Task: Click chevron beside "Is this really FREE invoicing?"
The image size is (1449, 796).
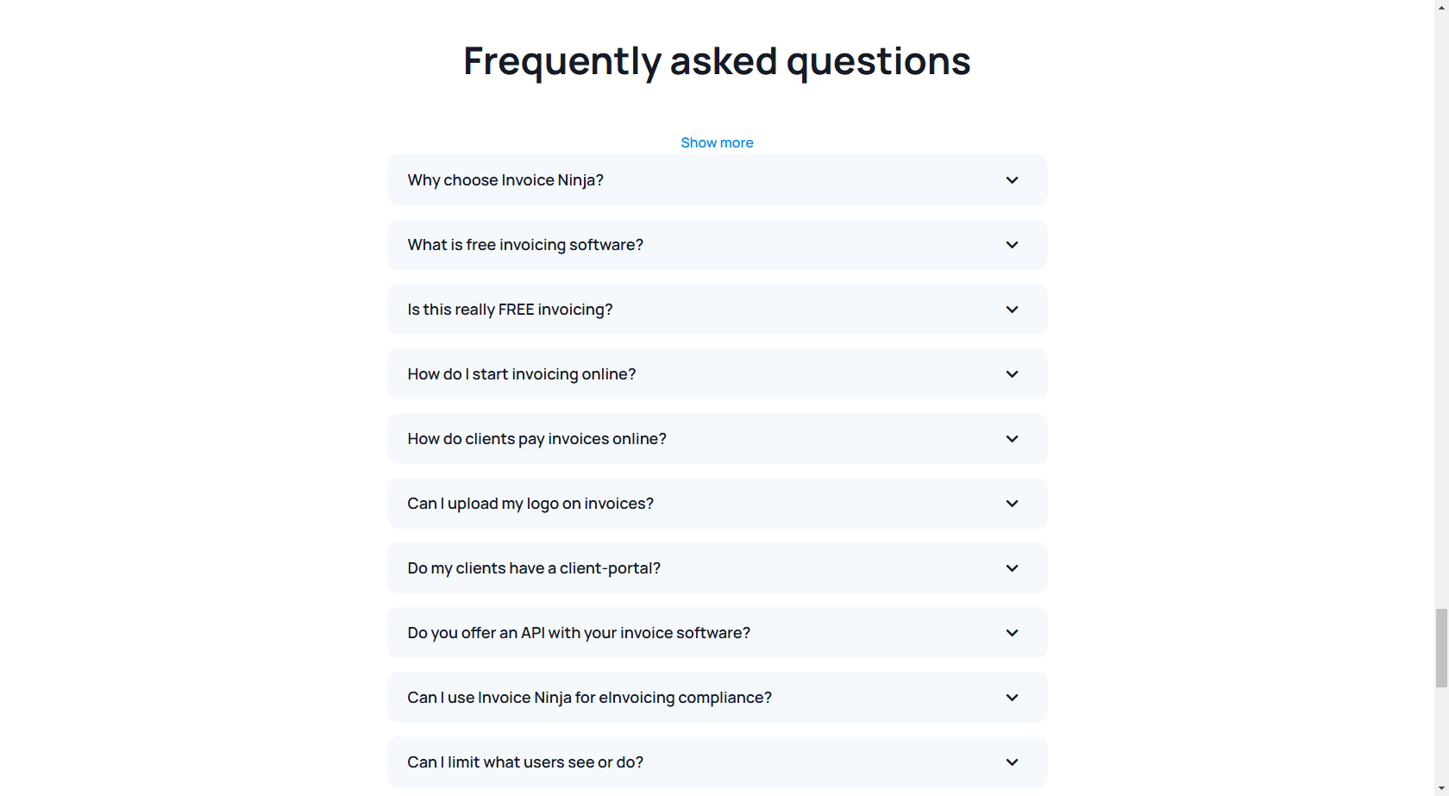Action: point(1012,310)
